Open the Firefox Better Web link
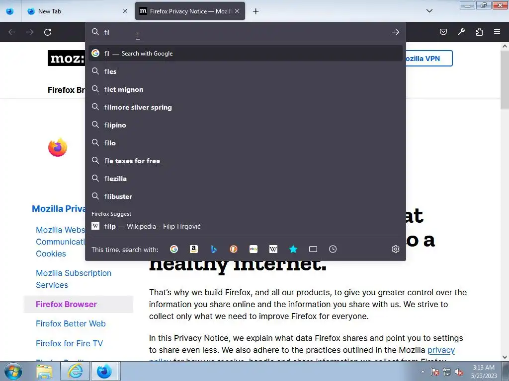The image size is (509, 381). (71, 323)
